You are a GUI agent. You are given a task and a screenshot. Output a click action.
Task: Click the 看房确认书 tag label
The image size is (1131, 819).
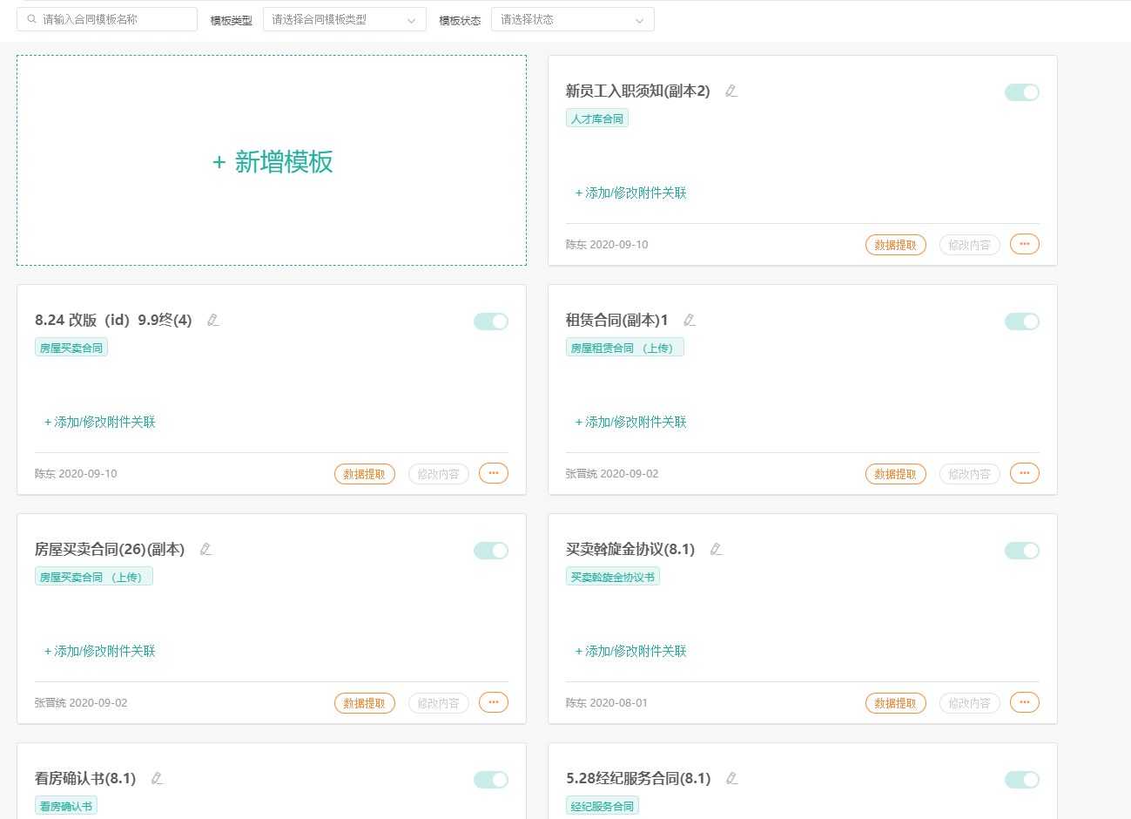click(x=66, y=806)
